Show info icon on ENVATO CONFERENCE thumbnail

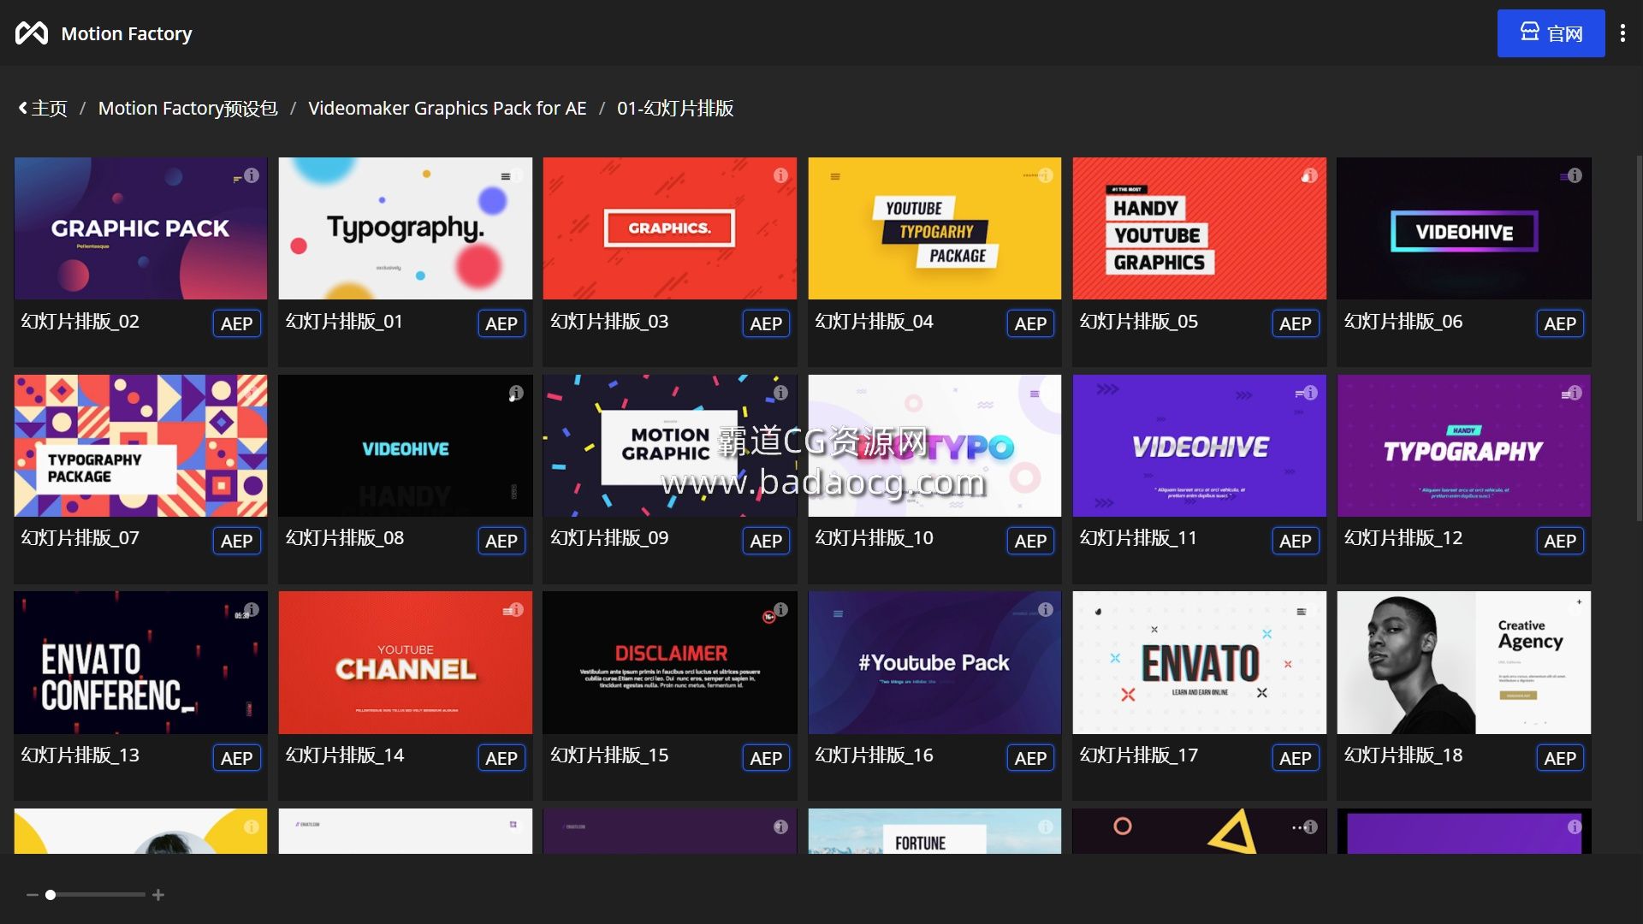[252, 609]
